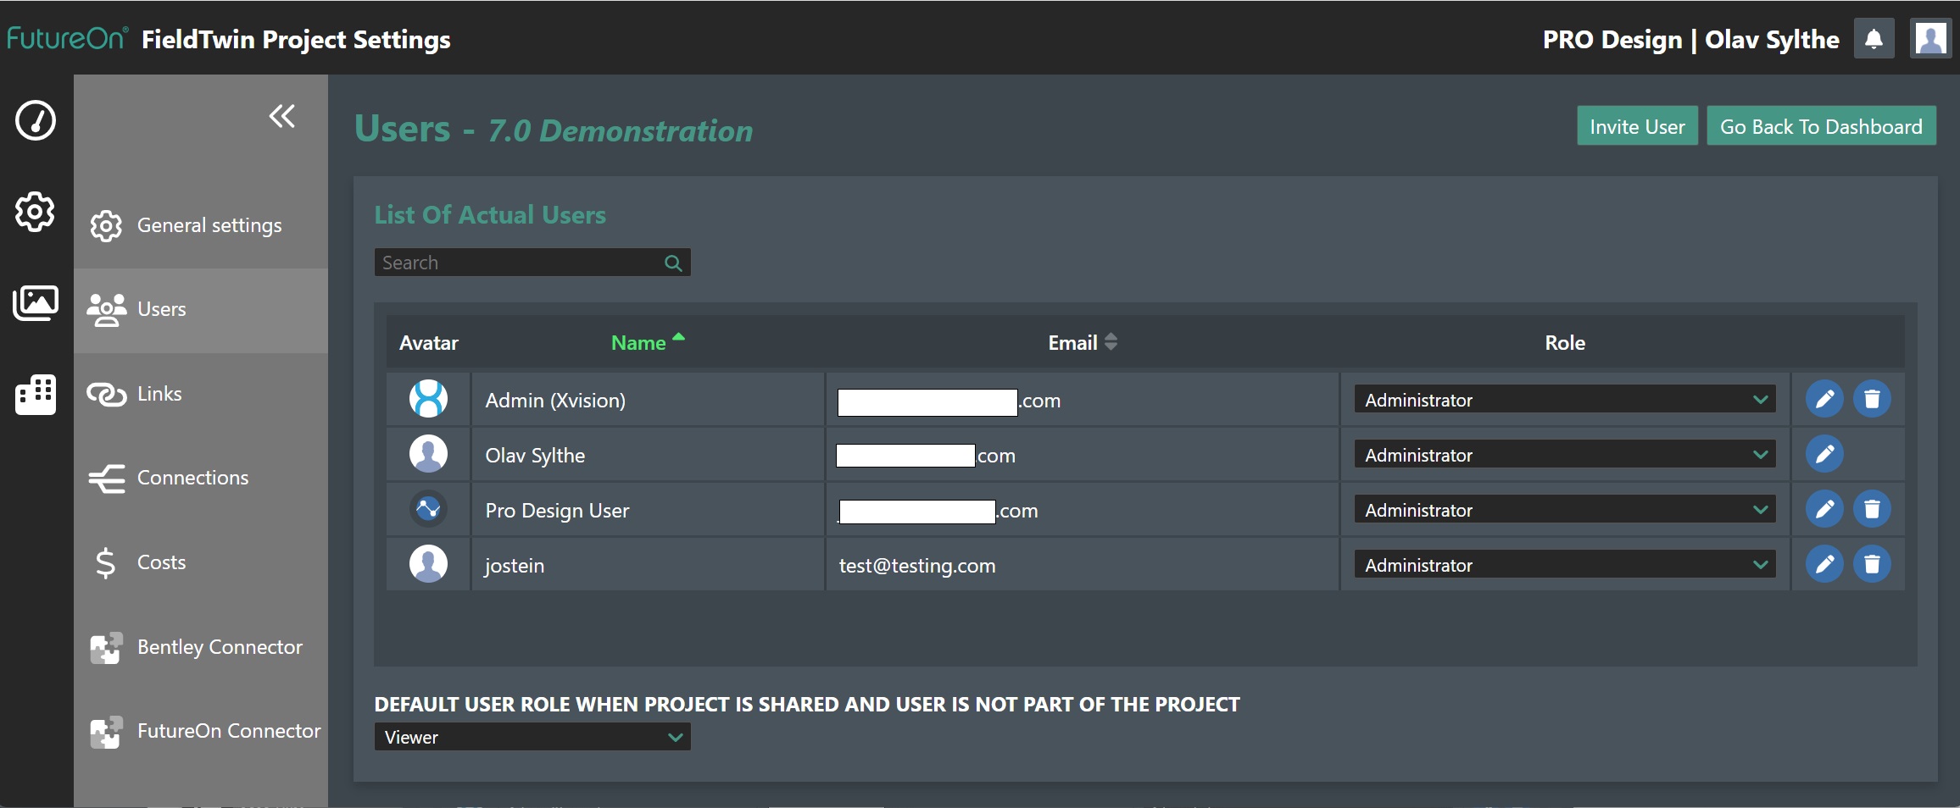Edit jostein user with pencil icon
The image size is (1960, 808).
click(1824, 564)
